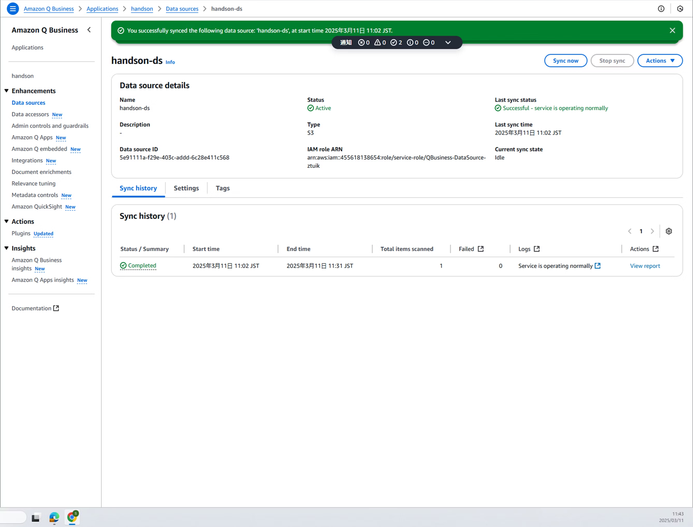Open Chrome from the taskbar
Image resolution: width=693 pixels, height=527 pixels.
[x=72, y=517]
